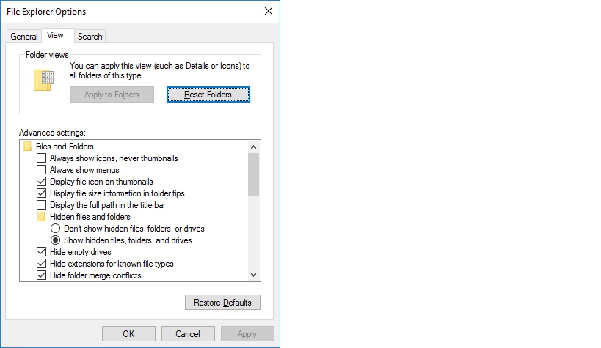Uncheck Display file size information in folder tips

click(41, 193)
